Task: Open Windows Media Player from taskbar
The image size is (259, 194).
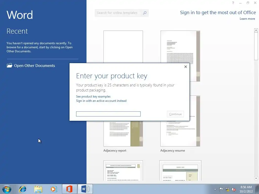Action: tap(54, 189)
